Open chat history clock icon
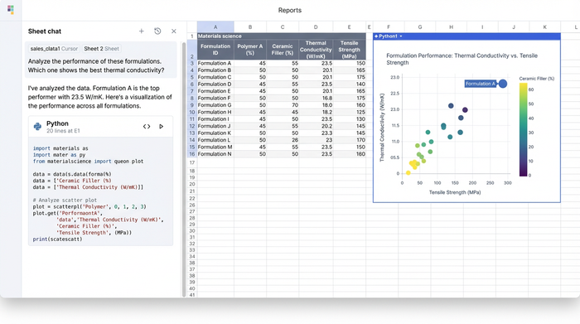Viewport: 580px width, 324px height. tap(157, 31)
